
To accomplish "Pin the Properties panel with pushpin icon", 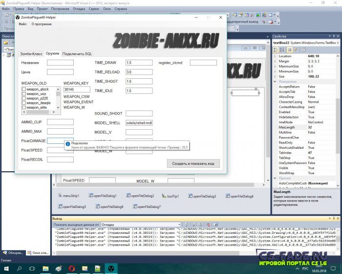I will (x=334, y=36).
